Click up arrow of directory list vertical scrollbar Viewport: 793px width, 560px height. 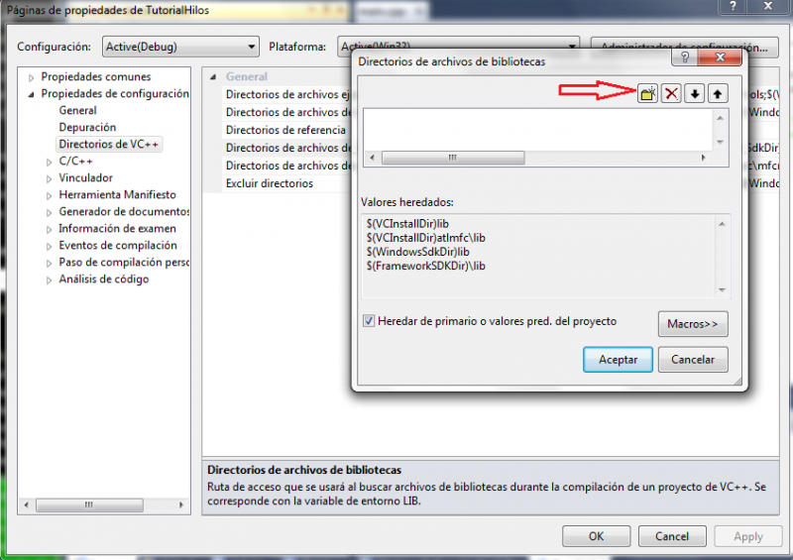coord(721,118)
